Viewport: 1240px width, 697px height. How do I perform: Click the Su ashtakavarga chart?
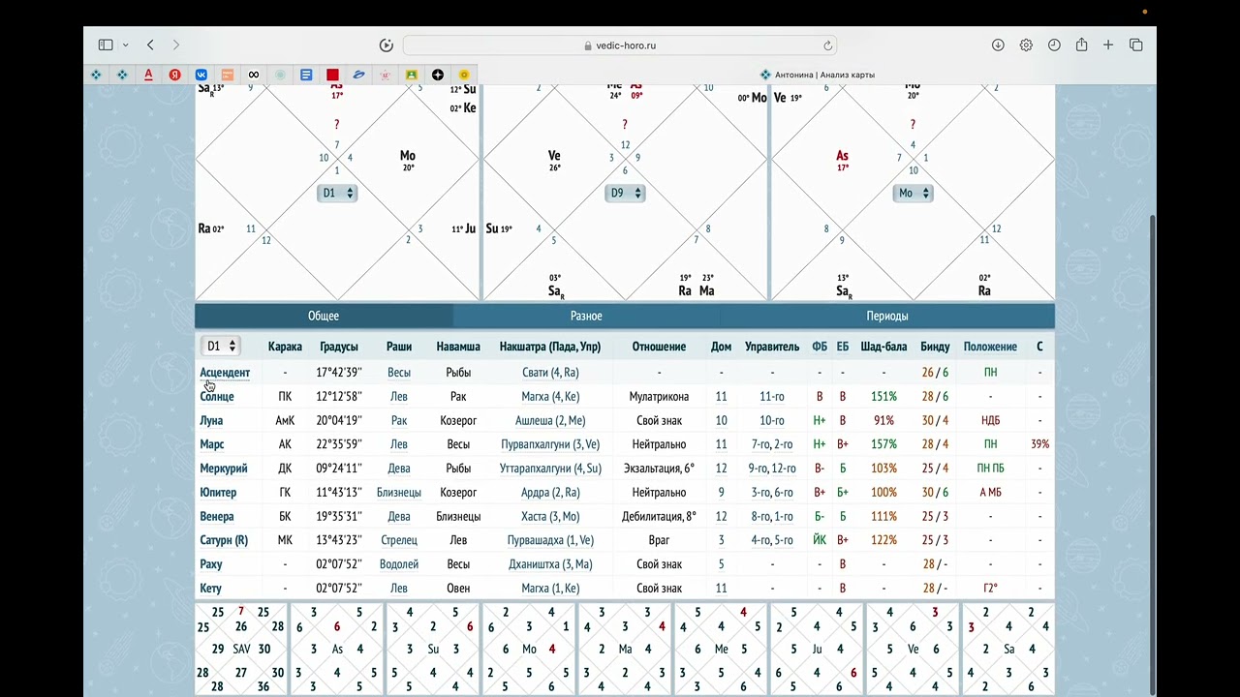[433, 649]
